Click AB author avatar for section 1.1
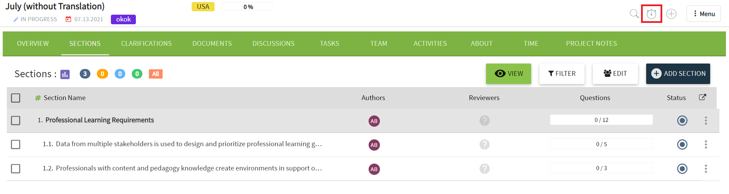Image resolution: width=729 pixels, height=194 pixels. (x=374, y=145)
